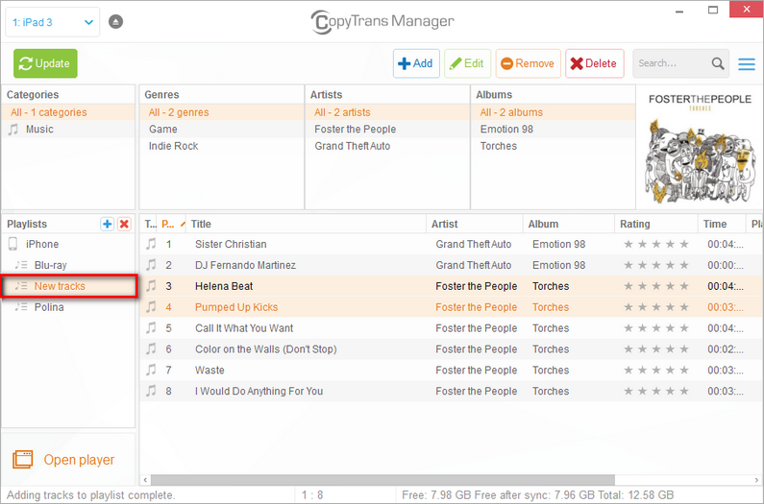Click the Foster the People album artwork

pos(700,148)
